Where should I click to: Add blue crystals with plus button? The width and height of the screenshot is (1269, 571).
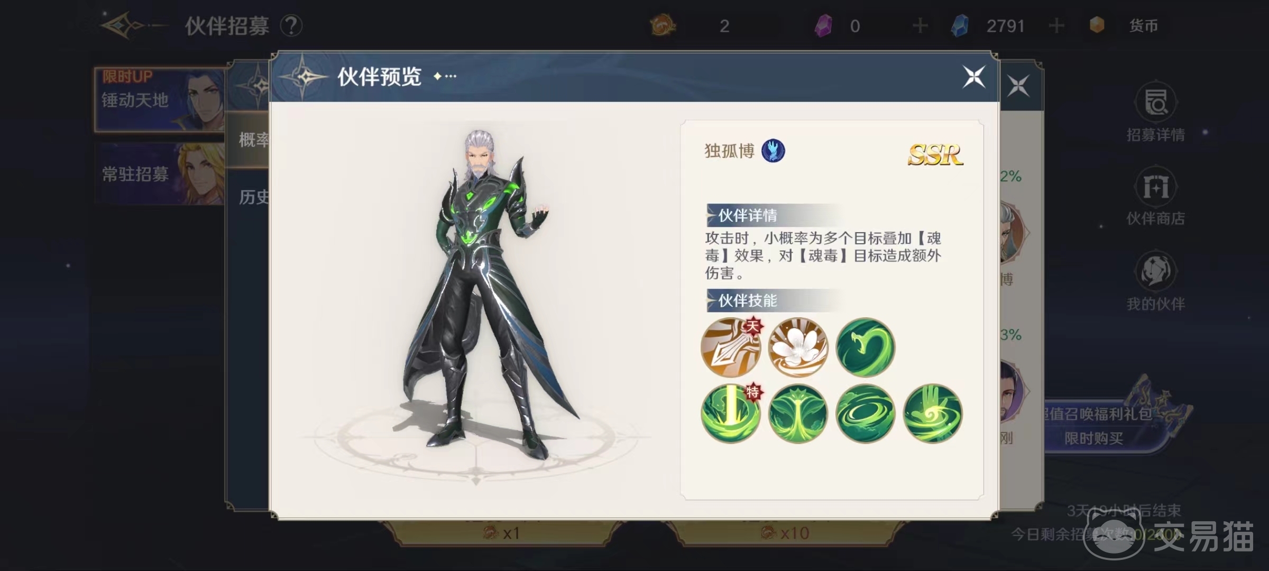pyautogui.click(x=1056, y=25)
